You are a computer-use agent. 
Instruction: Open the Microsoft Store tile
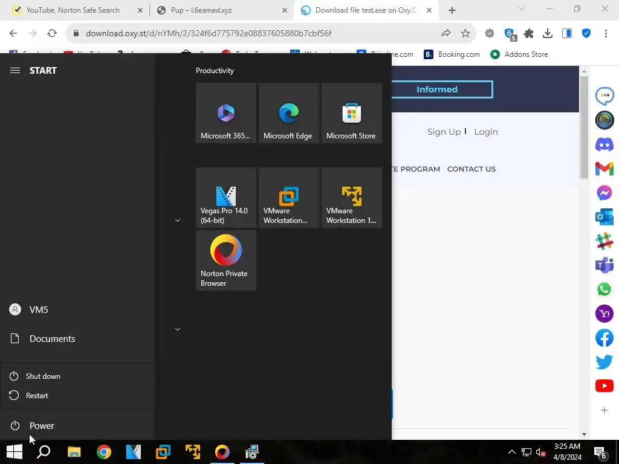(x=351, y=113)
